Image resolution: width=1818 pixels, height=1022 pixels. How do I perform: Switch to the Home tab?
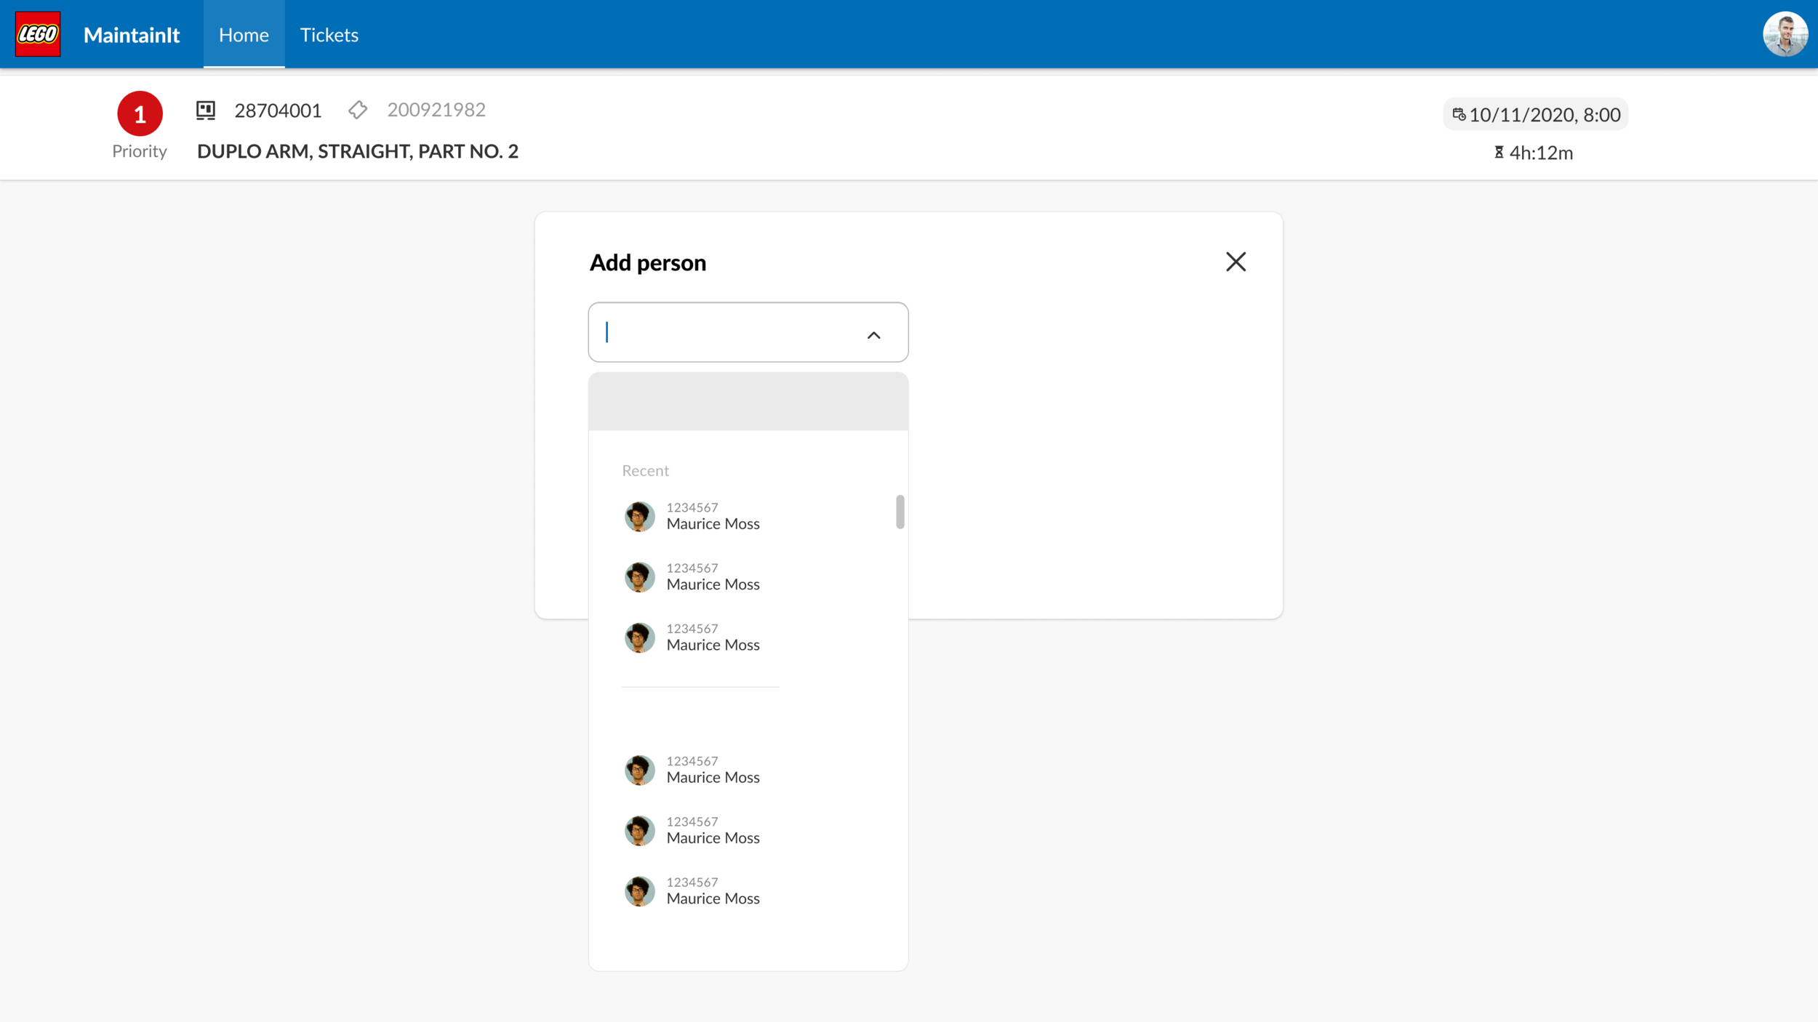coord(244,34)
